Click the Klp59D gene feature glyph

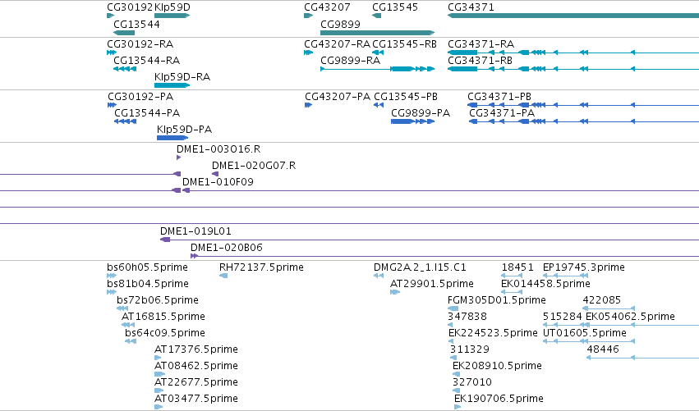pos(172,16)
